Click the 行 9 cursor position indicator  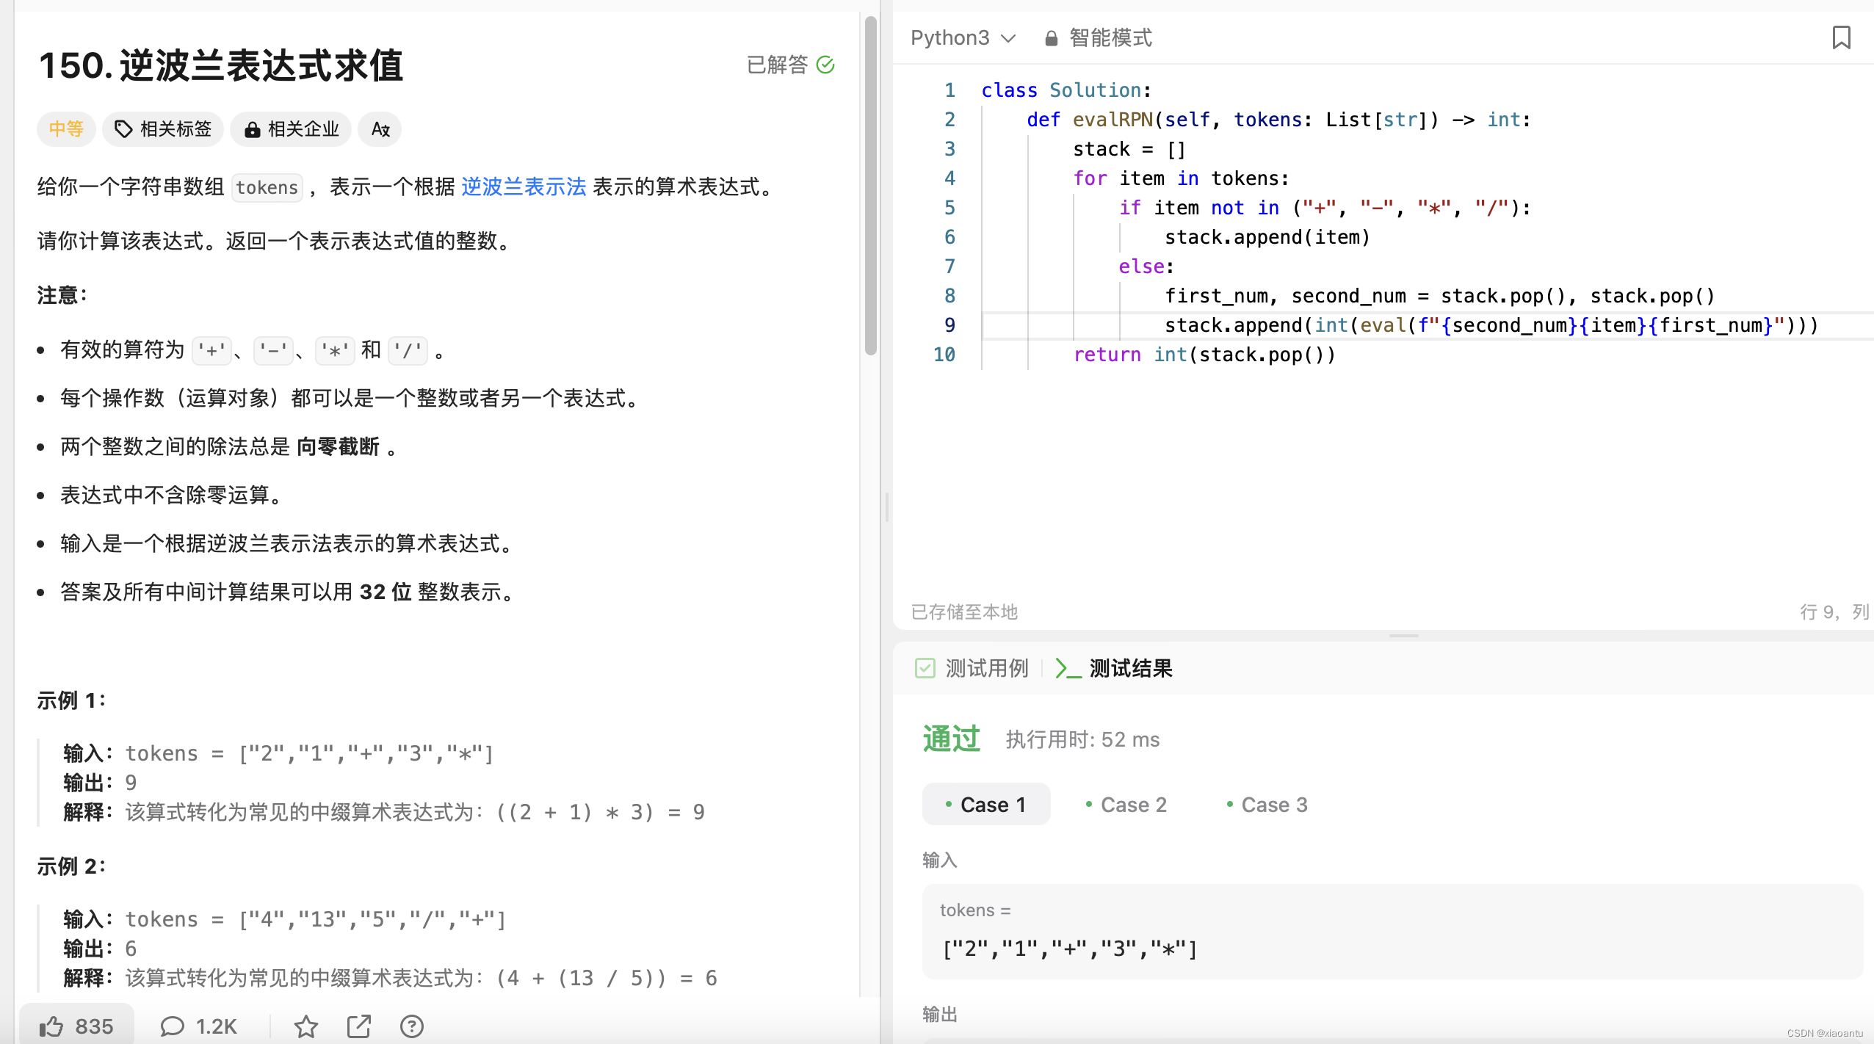click(1834, 612)
